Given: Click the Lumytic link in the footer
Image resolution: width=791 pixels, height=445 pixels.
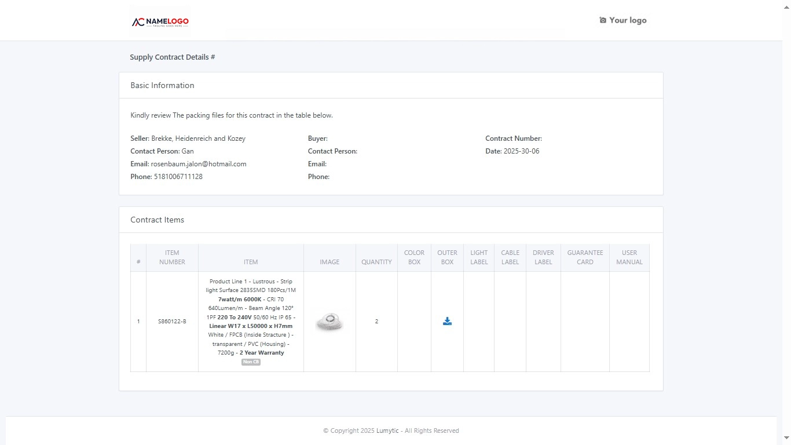Looking at the screenshot, I should 387,431.
